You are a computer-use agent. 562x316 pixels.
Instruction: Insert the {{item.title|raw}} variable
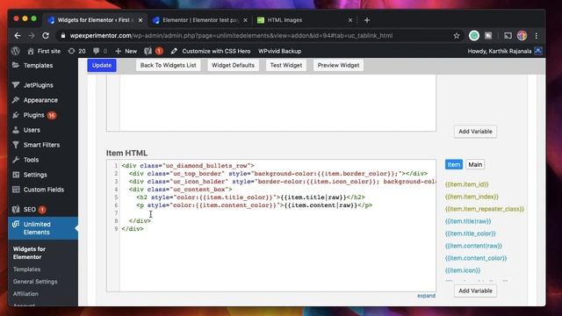coord(468,221)
